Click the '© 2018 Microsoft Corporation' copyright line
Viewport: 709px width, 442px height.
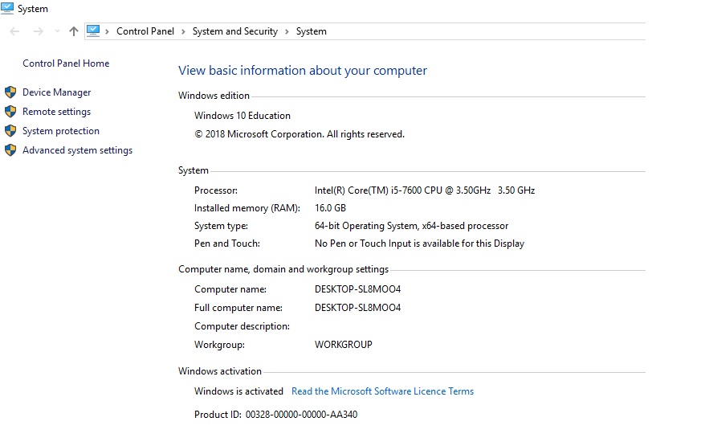click(299, 134)
